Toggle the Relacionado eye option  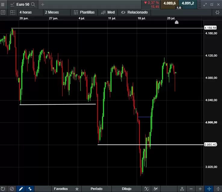pyautogui.click(x=134, y=12)
